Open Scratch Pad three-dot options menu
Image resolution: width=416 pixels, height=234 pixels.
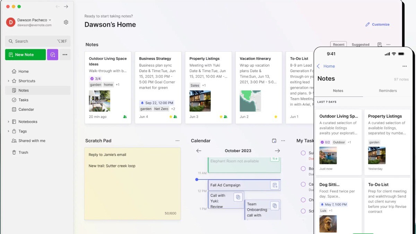pyautogui.click(x=177, y=141)
